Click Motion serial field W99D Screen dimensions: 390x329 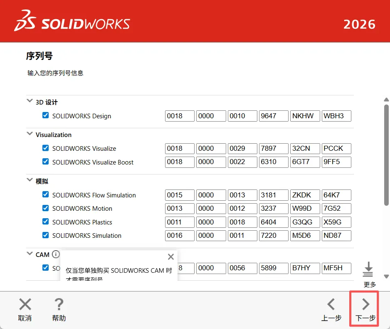(x=305, y=209)
